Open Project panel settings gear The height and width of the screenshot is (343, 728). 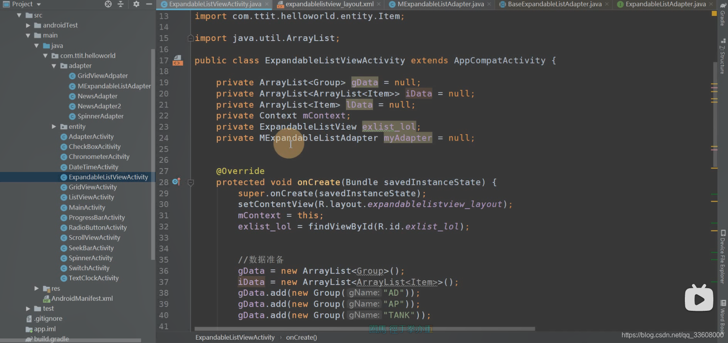[136, 4]
